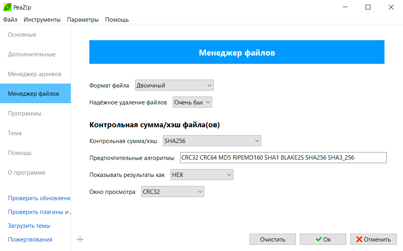Close the PeaZip window
This screenshot has width=403, height=251.
click(391, 7)
